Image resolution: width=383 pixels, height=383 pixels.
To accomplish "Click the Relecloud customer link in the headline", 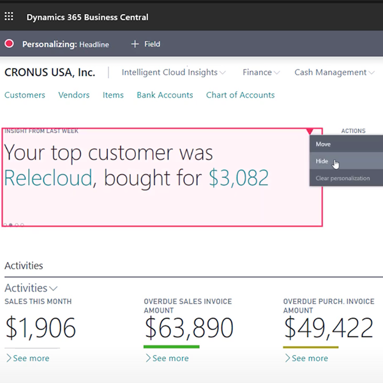I will pos(49,178).
